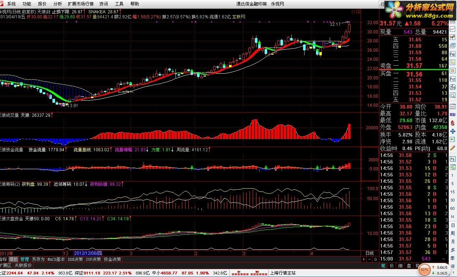The width and height of the screenshot is (457, 277).
Task: Click the blue four-arrow move icon
Action: pos(453,131)
